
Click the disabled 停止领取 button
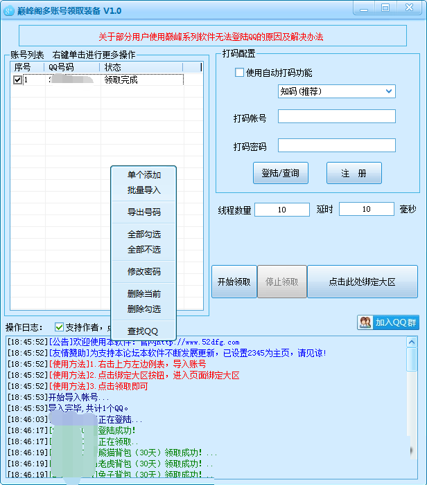pyautogui.click(x=282, y=282)
